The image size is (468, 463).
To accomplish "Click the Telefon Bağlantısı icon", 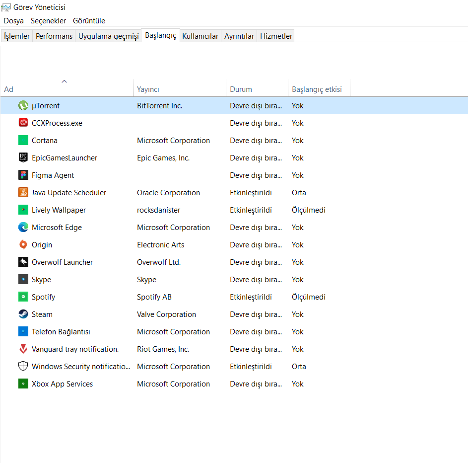I will pyautogui.click(x=23, y=331).
